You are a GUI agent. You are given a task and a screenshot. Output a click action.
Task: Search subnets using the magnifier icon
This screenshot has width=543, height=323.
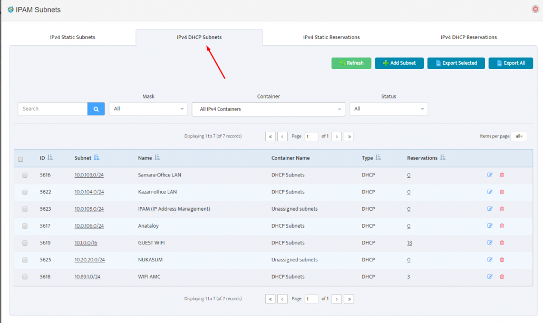click(95, 109)
